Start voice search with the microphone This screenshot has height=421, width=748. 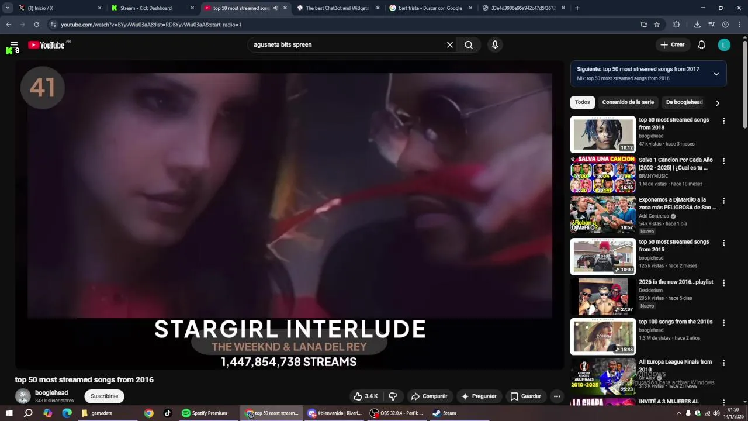(x=495, y=45)
